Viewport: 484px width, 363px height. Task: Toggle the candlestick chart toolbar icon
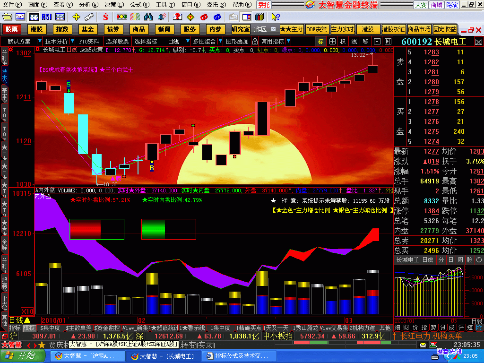[x=34, y=17]
